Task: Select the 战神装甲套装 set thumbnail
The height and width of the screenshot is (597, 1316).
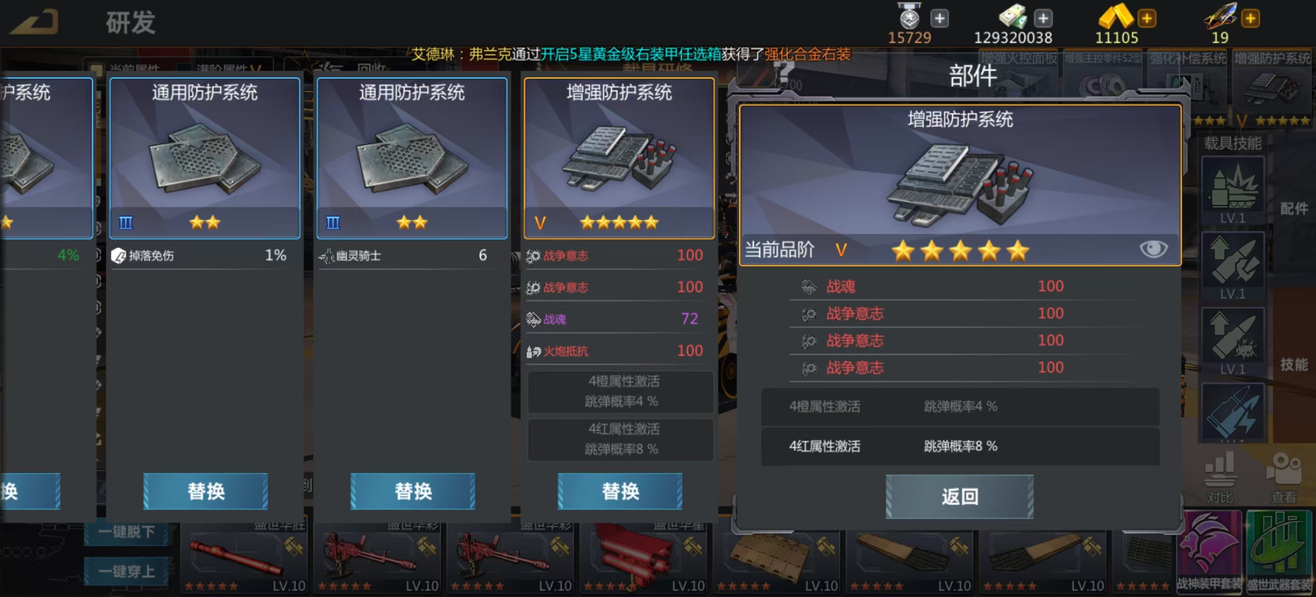Action: pos(1209,552)
